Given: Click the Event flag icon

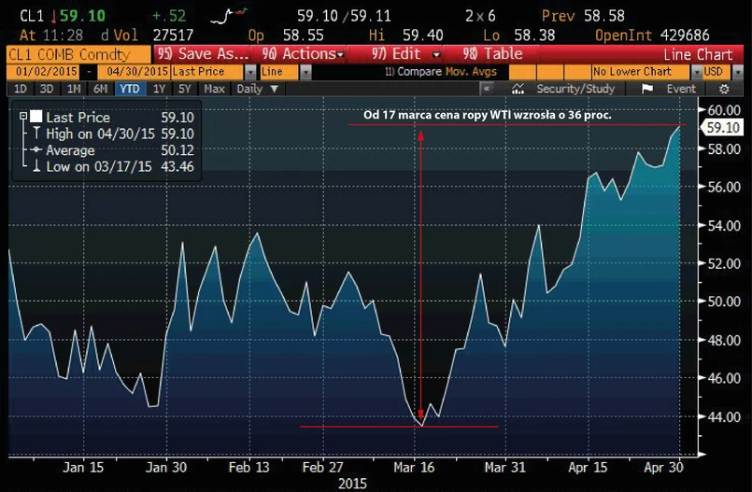Looking at the screenshot, I should coord(647,89).
